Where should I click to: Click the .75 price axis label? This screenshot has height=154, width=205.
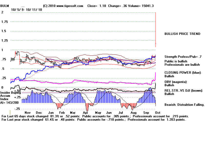4,59
